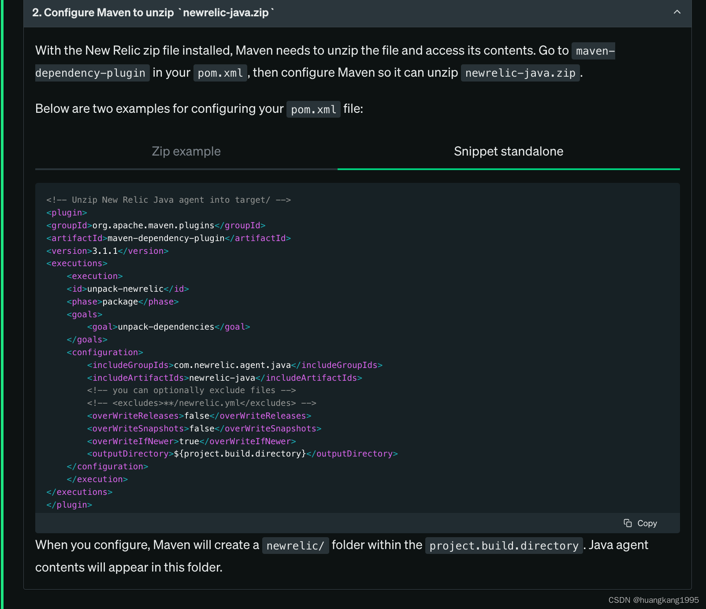The image size is (706, 609).
Task: Select the inline code pom.xml in paragraph
Action: coord(219,73)
